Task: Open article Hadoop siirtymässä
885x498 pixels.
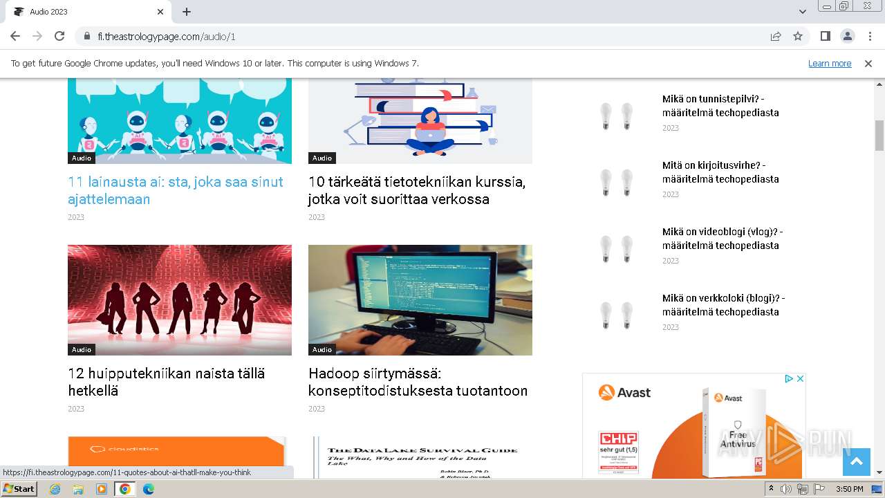Action: 418,382
